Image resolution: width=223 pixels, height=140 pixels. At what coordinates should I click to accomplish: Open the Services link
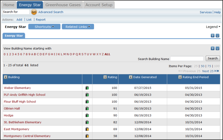point(206,12)
